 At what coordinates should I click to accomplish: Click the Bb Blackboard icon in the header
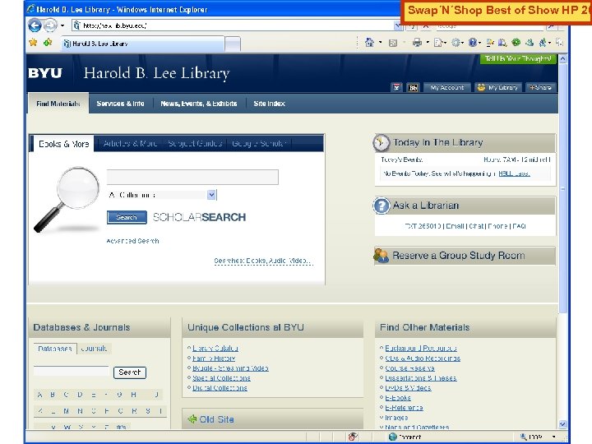(413, 88)
